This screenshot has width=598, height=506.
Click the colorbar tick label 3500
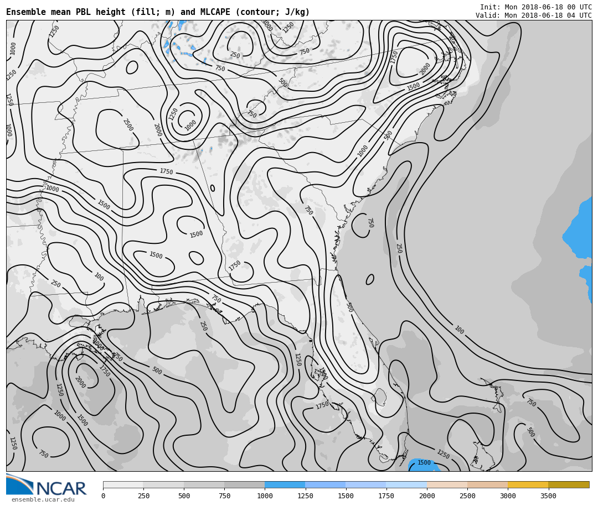coord(548,496)
